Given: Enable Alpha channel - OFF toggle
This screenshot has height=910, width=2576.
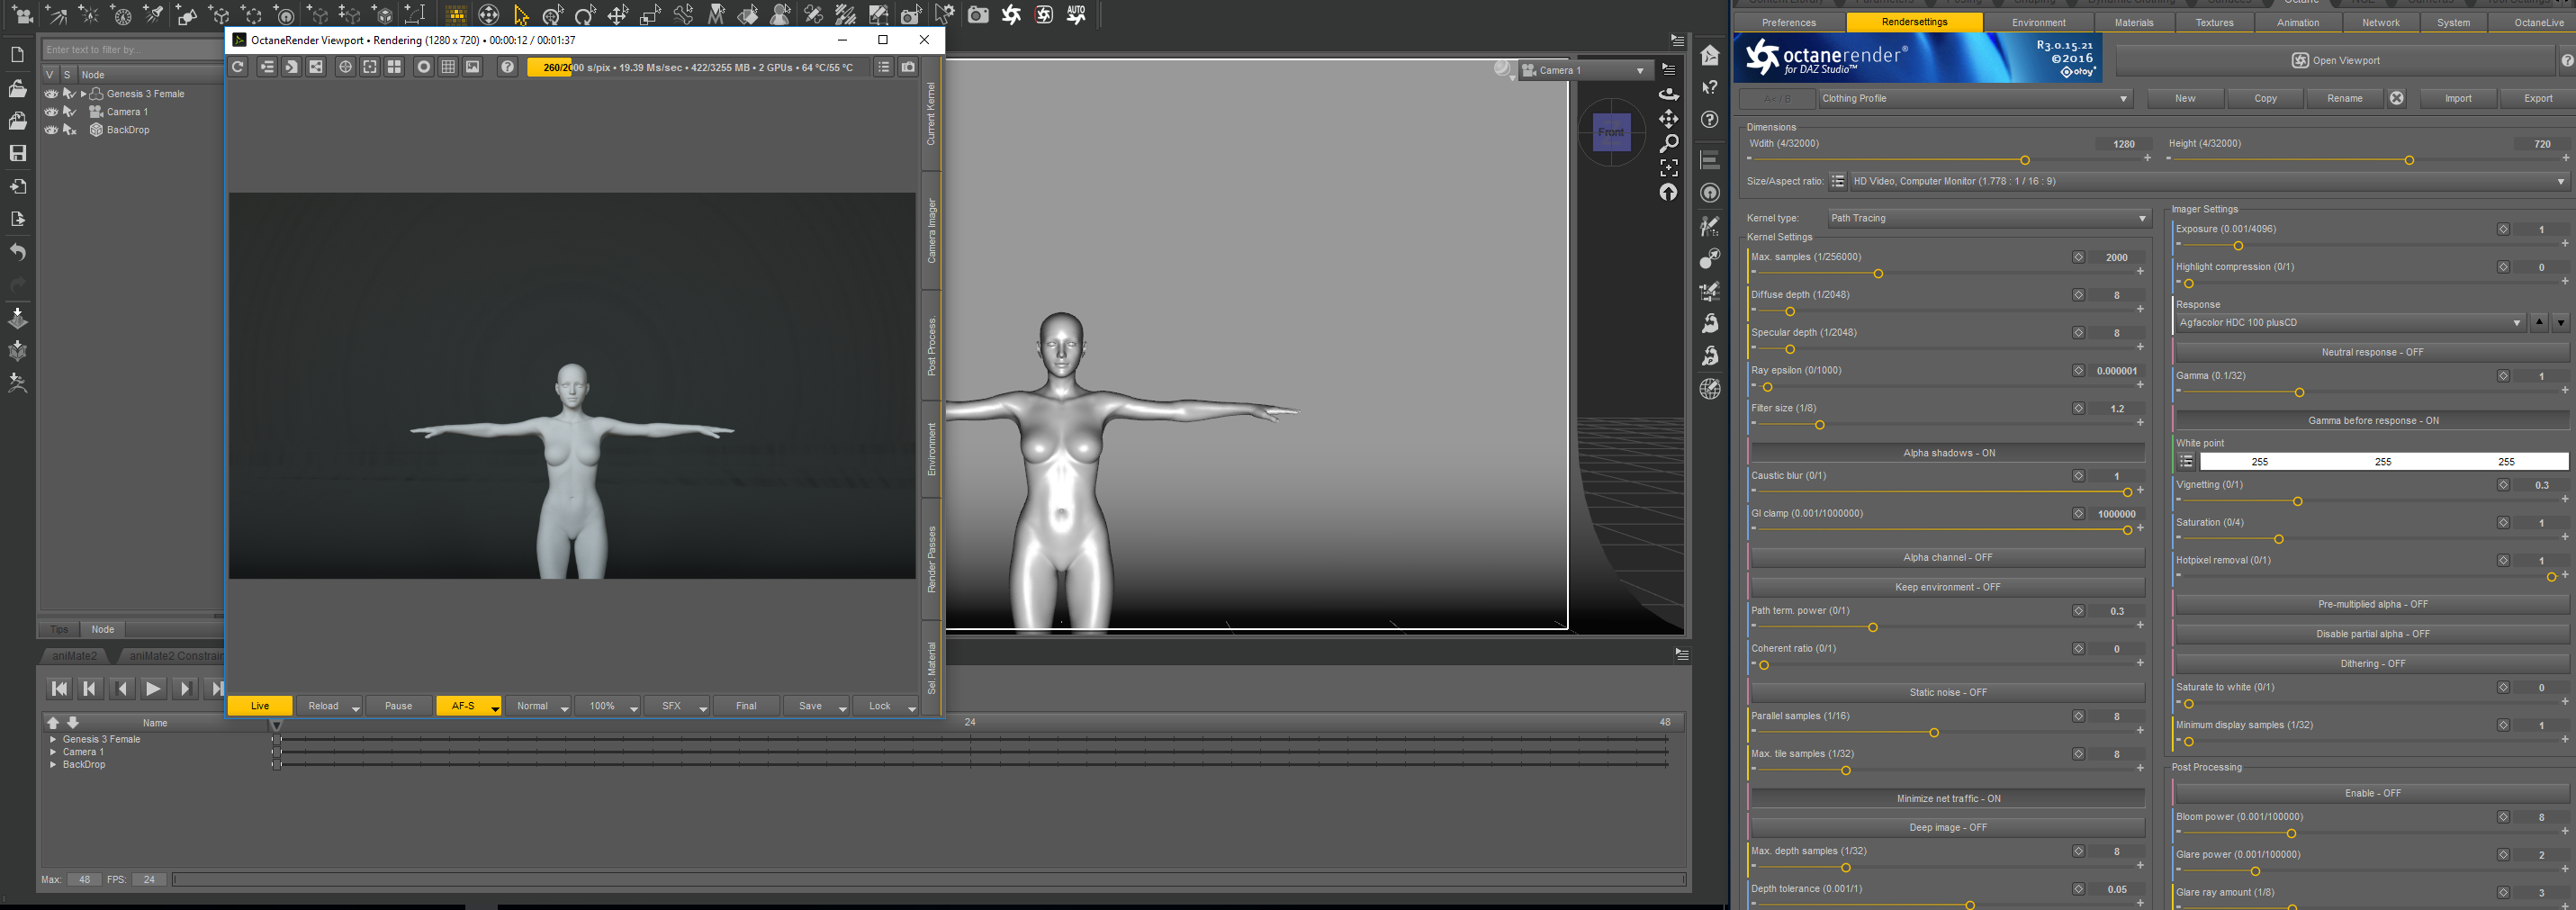Looking at the screenshot, I should pos(1947,558).
